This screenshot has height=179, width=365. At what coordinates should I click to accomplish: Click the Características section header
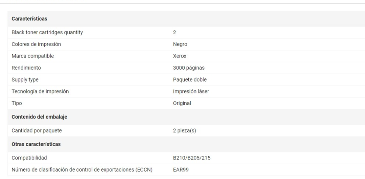[x=29, y=19]
